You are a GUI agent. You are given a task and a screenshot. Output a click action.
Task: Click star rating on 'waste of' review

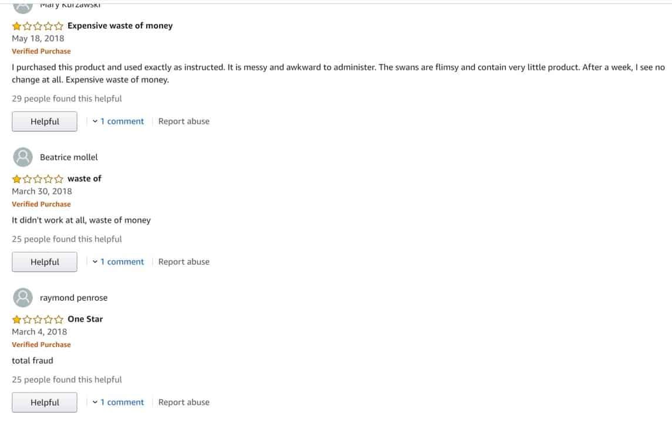[x=38, y=179]
